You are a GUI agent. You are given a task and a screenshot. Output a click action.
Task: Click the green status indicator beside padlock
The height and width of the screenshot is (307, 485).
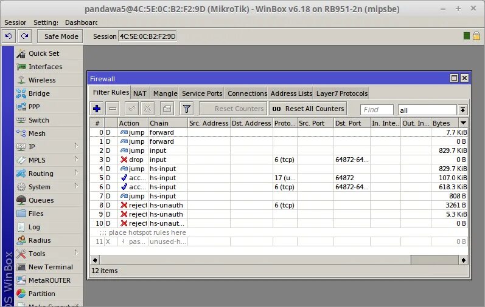tap(467, 36)
